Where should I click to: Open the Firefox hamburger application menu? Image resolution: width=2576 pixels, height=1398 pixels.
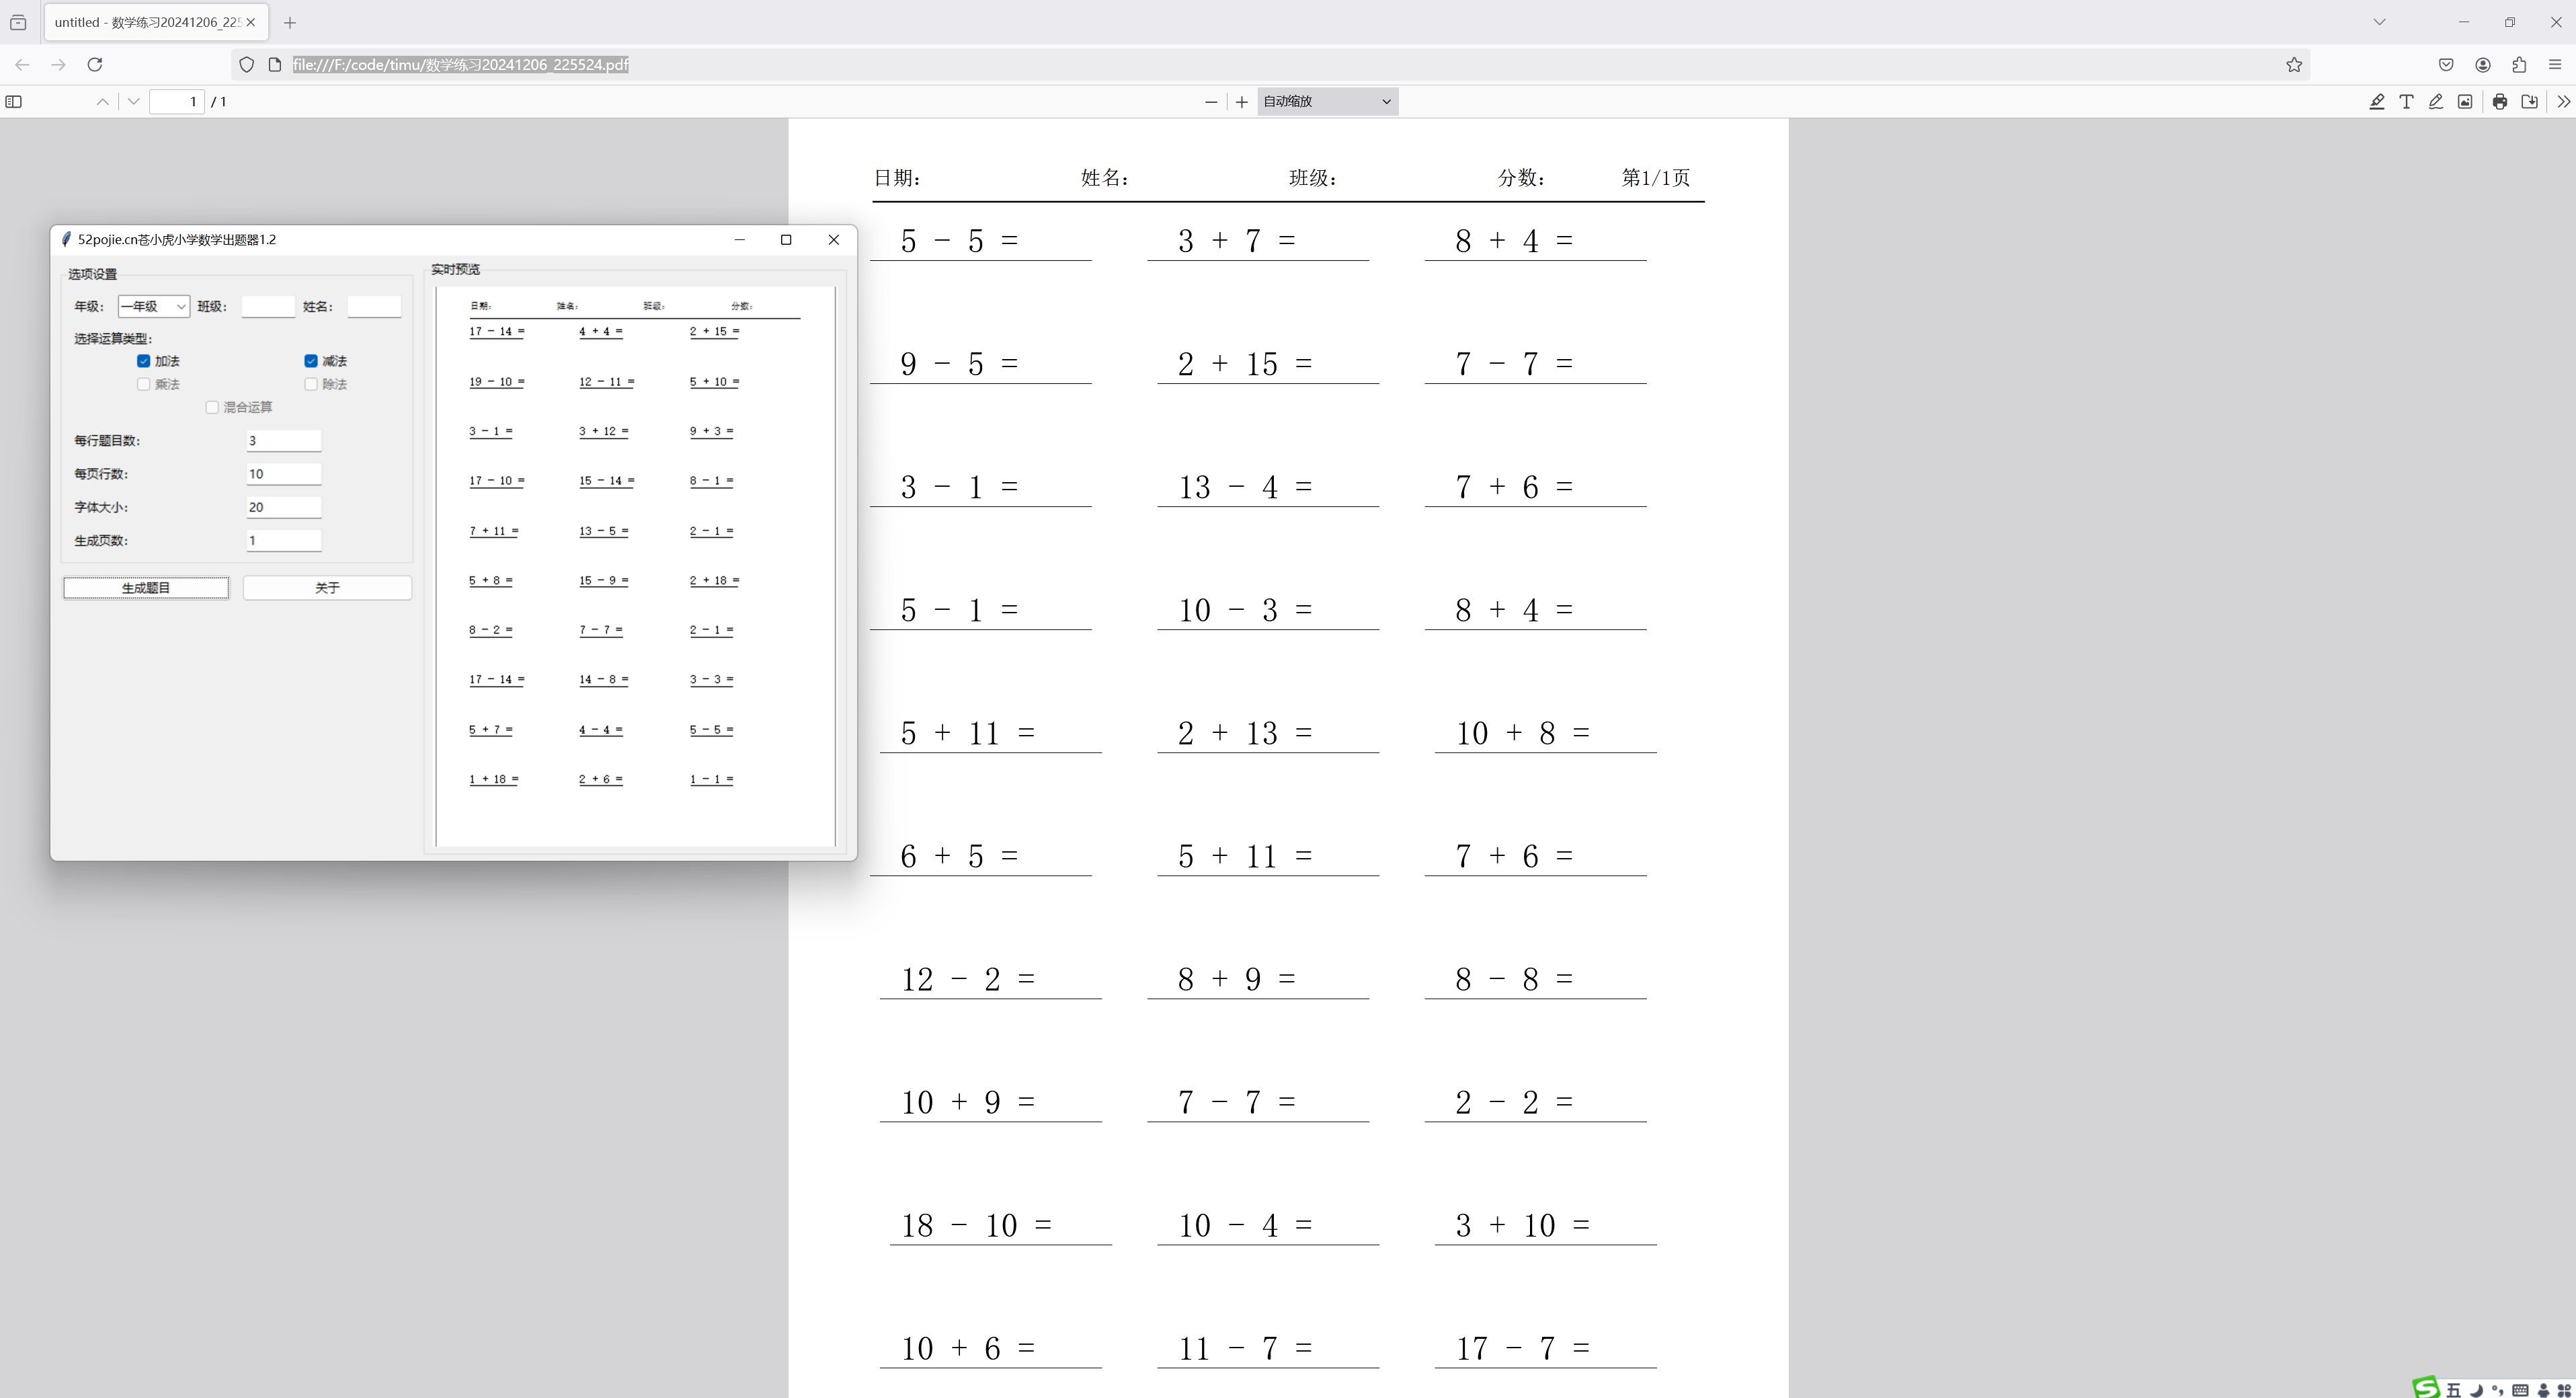(2555, 65)
